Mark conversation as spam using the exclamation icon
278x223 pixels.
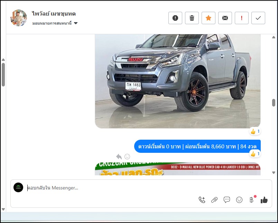point(175,18)
